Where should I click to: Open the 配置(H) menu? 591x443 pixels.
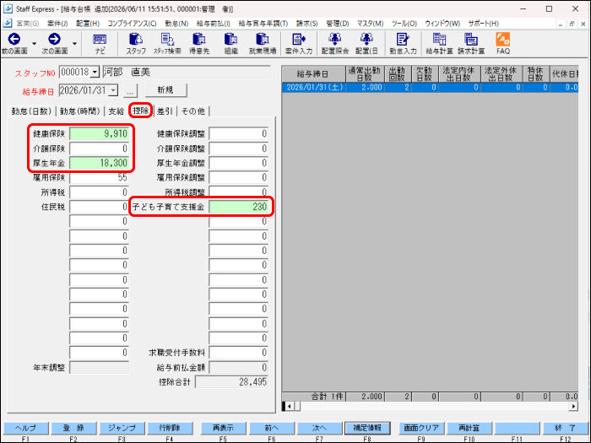(x=88, y=24)
